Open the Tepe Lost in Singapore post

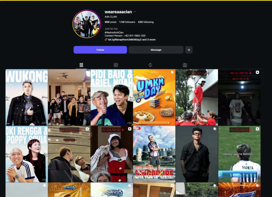tap(154, 154)
